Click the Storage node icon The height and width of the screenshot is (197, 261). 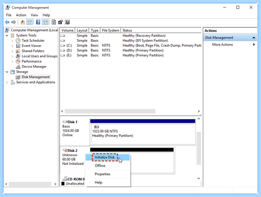[x=13, y=72]
